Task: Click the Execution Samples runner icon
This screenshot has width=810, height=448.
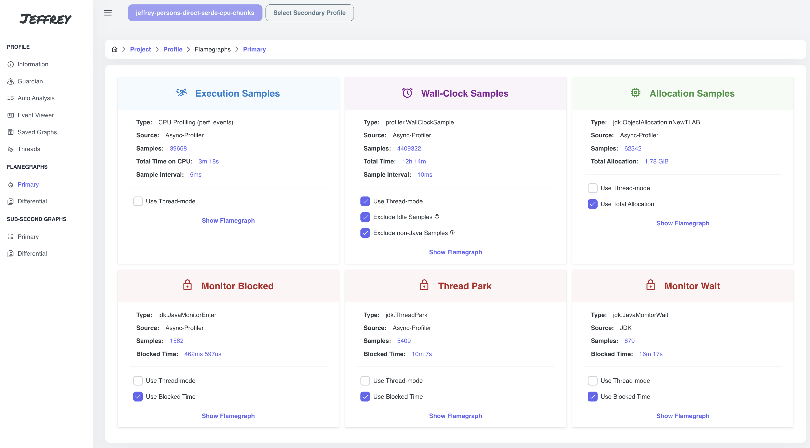Action: [x=181, y=93]
